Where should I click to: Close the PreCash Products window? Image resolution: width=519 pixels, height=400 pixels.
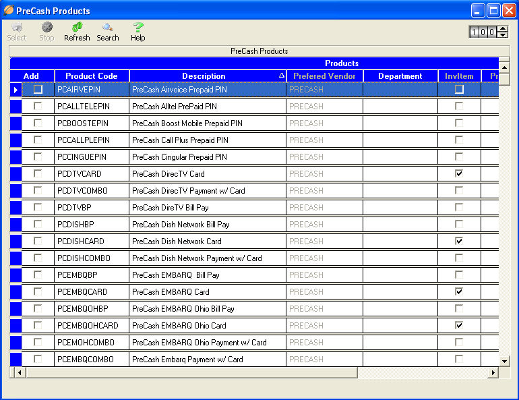(x=509, y=11)
